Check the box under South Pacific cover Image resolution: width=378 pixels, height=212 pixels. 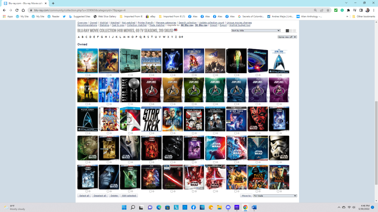[87, 75]
